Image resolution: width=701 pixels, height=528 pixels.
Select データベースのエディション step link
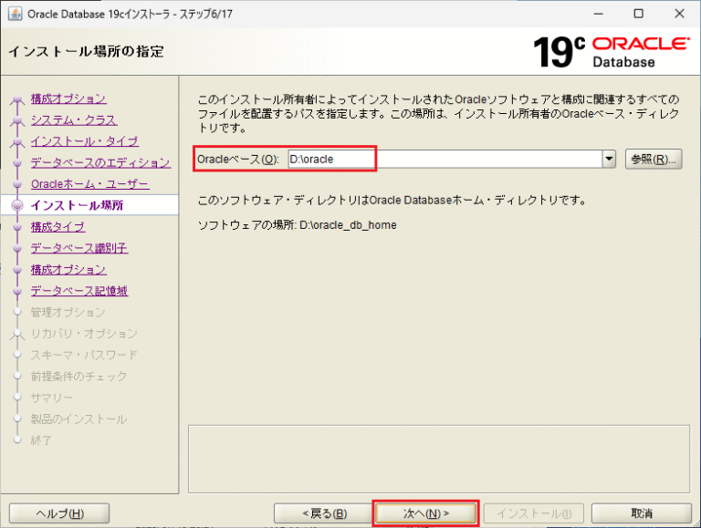pos(100,162)
